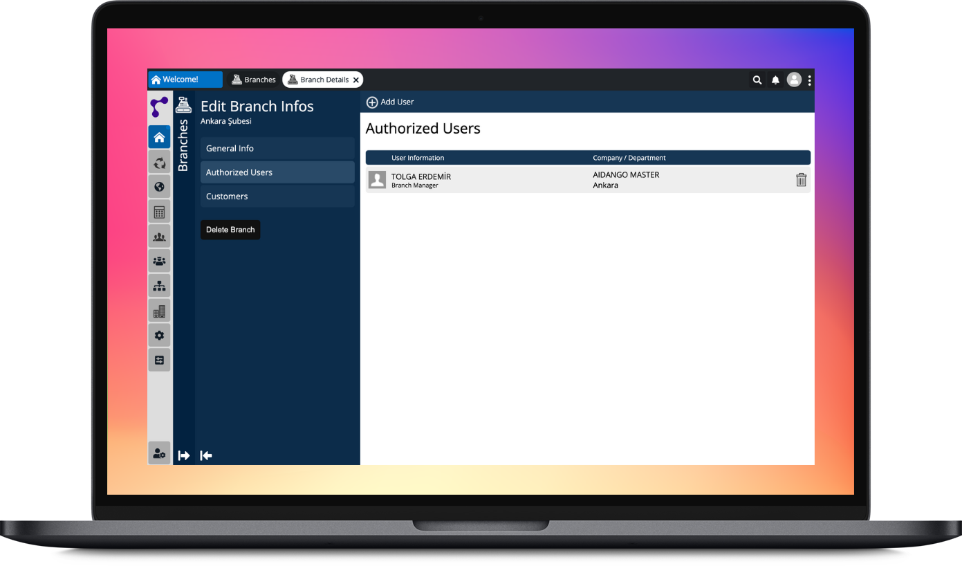Viewport: 962px width, 566px height.
Task: Delete user Tolga Erdemir with trash icon
Action: pos(801,180)
